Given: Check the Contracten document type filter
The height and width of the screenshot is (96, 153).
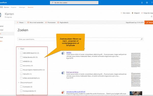Looking at the screenshot, I should point(21,87).
